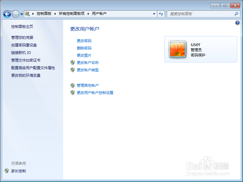This screenshot has width=243, height=182.
Task: Open 更改我的环境变量
Action: point(26,75)
